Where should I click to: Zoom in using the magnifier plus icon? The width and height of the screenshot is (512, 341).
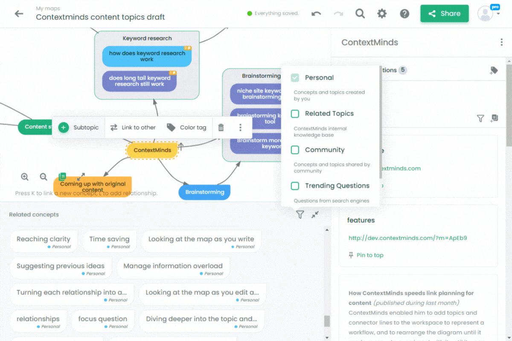pyautogui.click(x=25, y=176)
